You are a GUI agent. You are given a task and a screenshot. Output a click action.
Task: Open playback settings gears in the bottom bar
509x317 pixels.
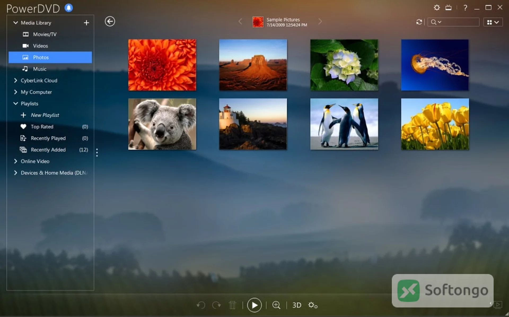(x=313, y=305)
